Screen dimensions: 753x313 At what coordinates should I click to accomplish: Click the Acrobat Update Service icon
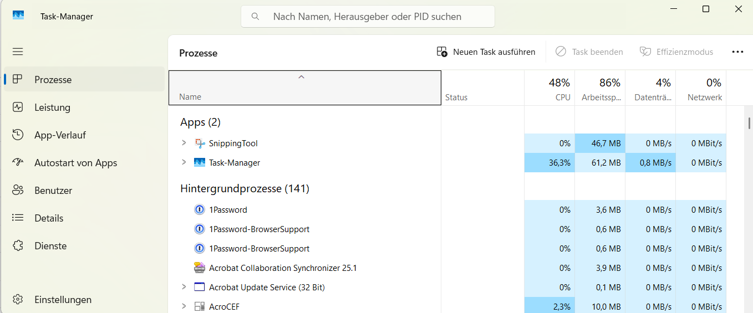[x=200, y=287]
